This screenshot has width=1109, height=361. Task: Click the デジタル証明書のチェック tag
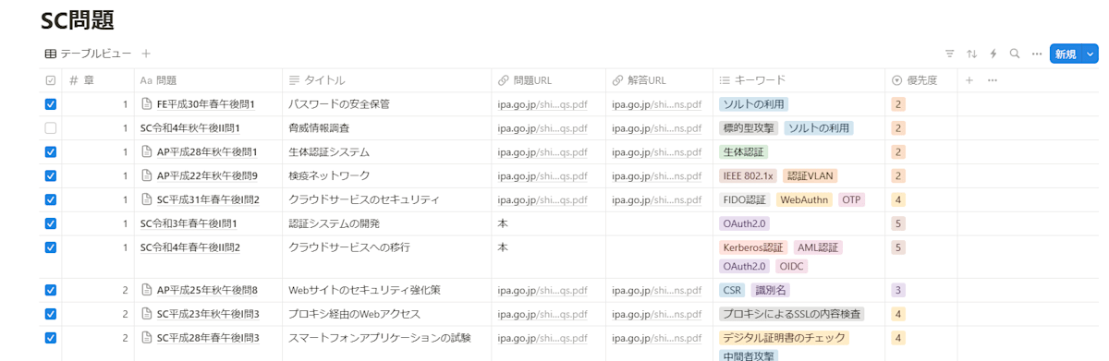[784, 338]
